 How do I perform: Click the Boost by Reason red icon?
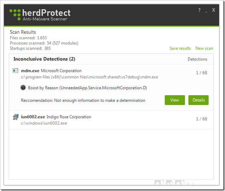pos(23,88)
